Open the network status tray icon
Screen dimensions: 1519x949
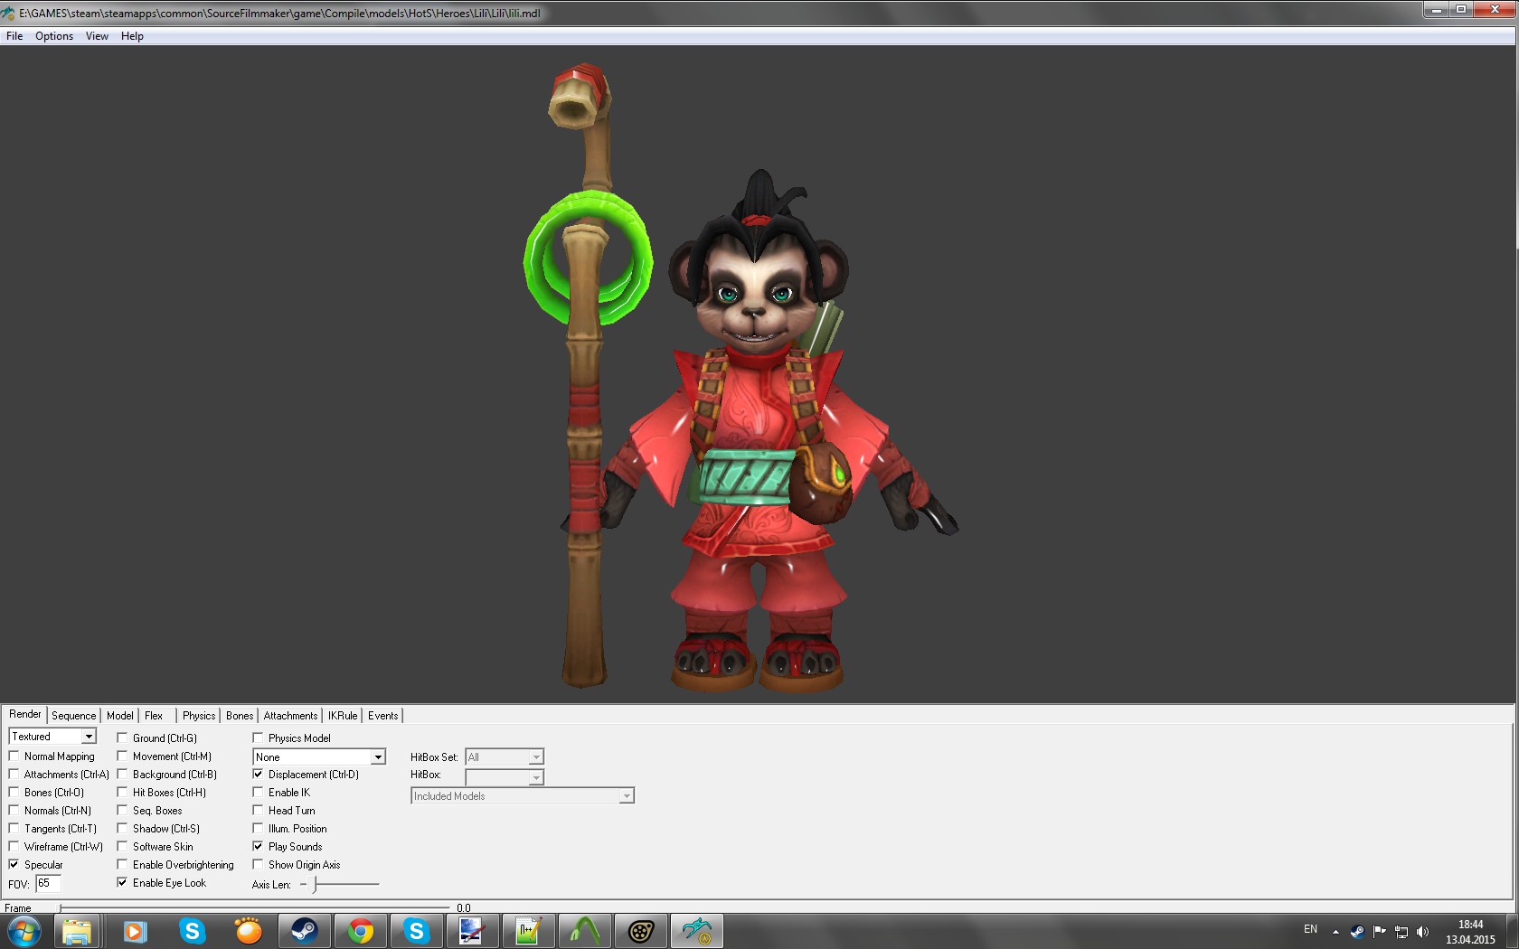click(1401, 931)
